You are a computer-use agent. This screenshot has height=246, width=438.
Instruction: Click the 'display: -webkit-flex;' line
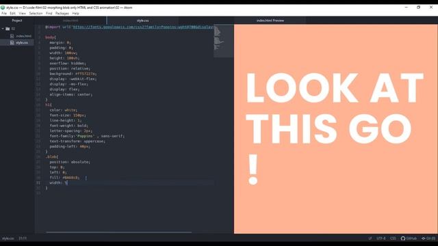[x=73, y=79]
